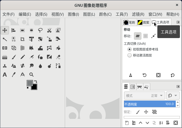Select the Measure tool

[x=22, y=75]
